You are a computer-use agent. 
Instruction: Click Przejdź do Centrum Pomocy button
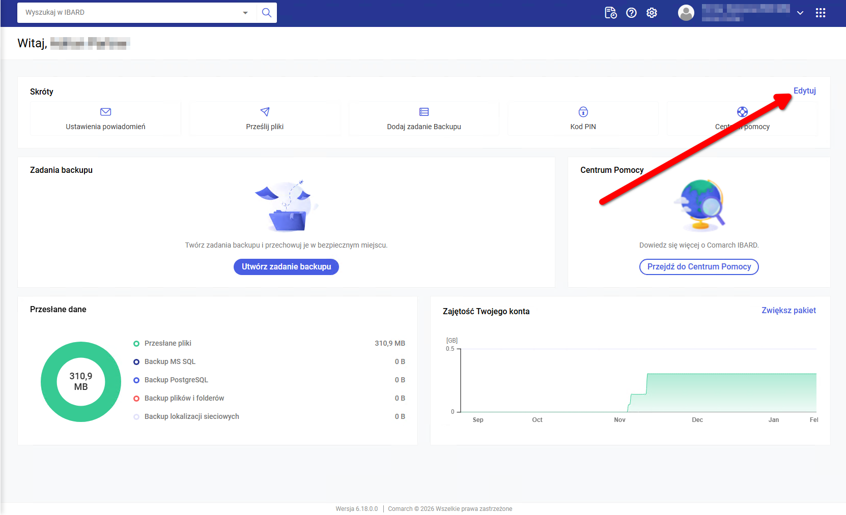point(699,267)
